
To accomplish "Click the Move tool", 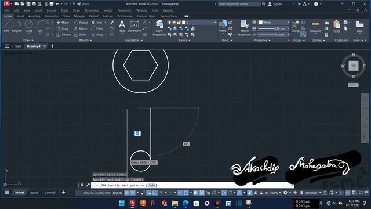I will point(63,23).
